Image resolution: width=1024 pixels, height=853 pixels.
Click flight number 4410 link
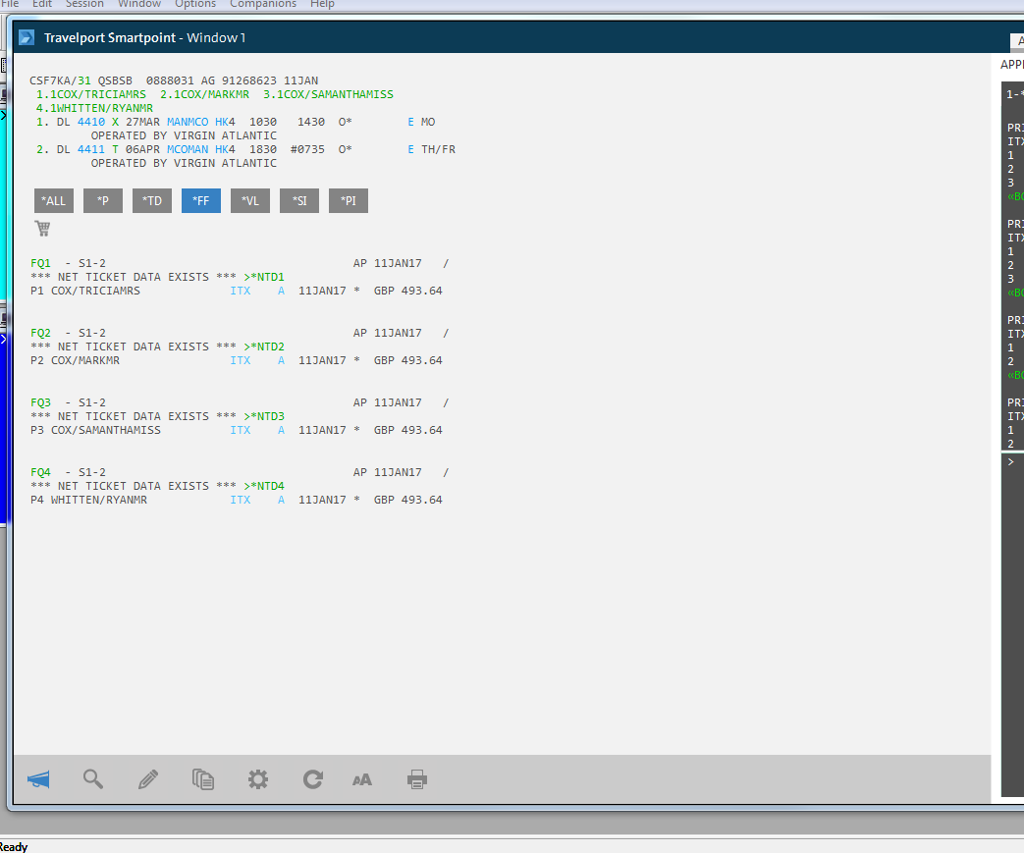coord(90,122)
